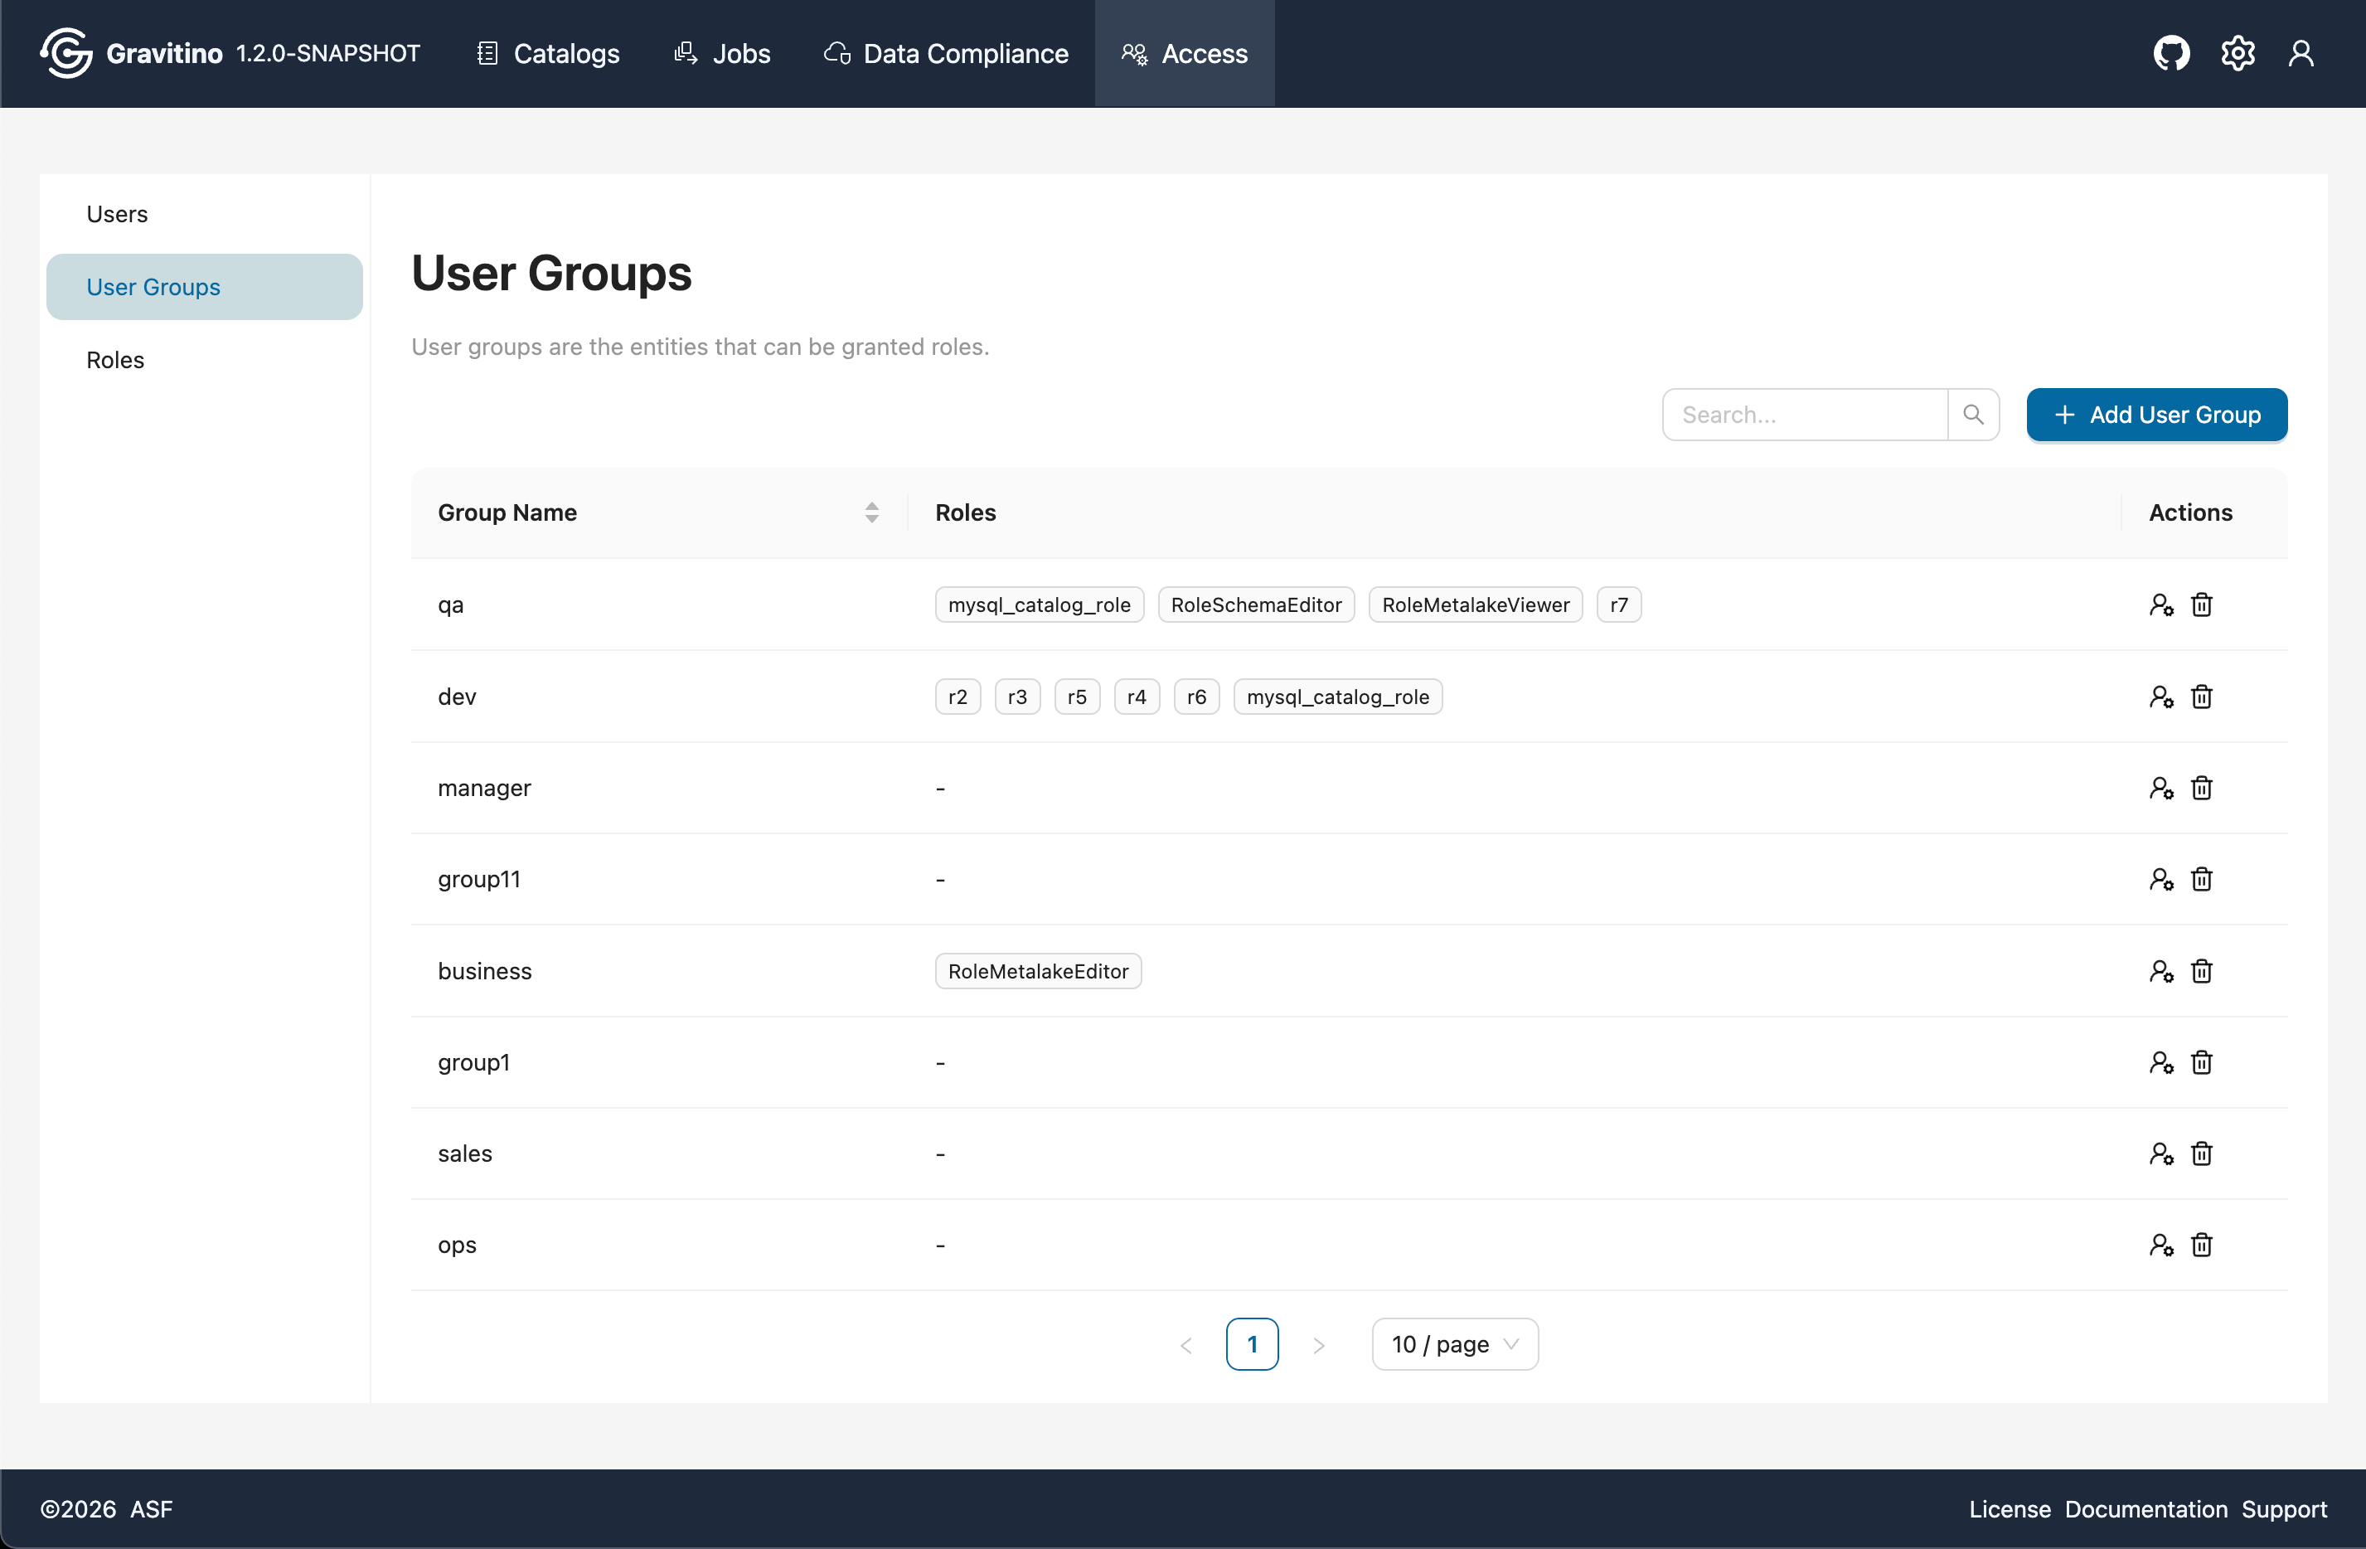Viewport: 2366px width, 1549px height.
Task: Select Roles in the sidebar
Action: coord(114,359)
